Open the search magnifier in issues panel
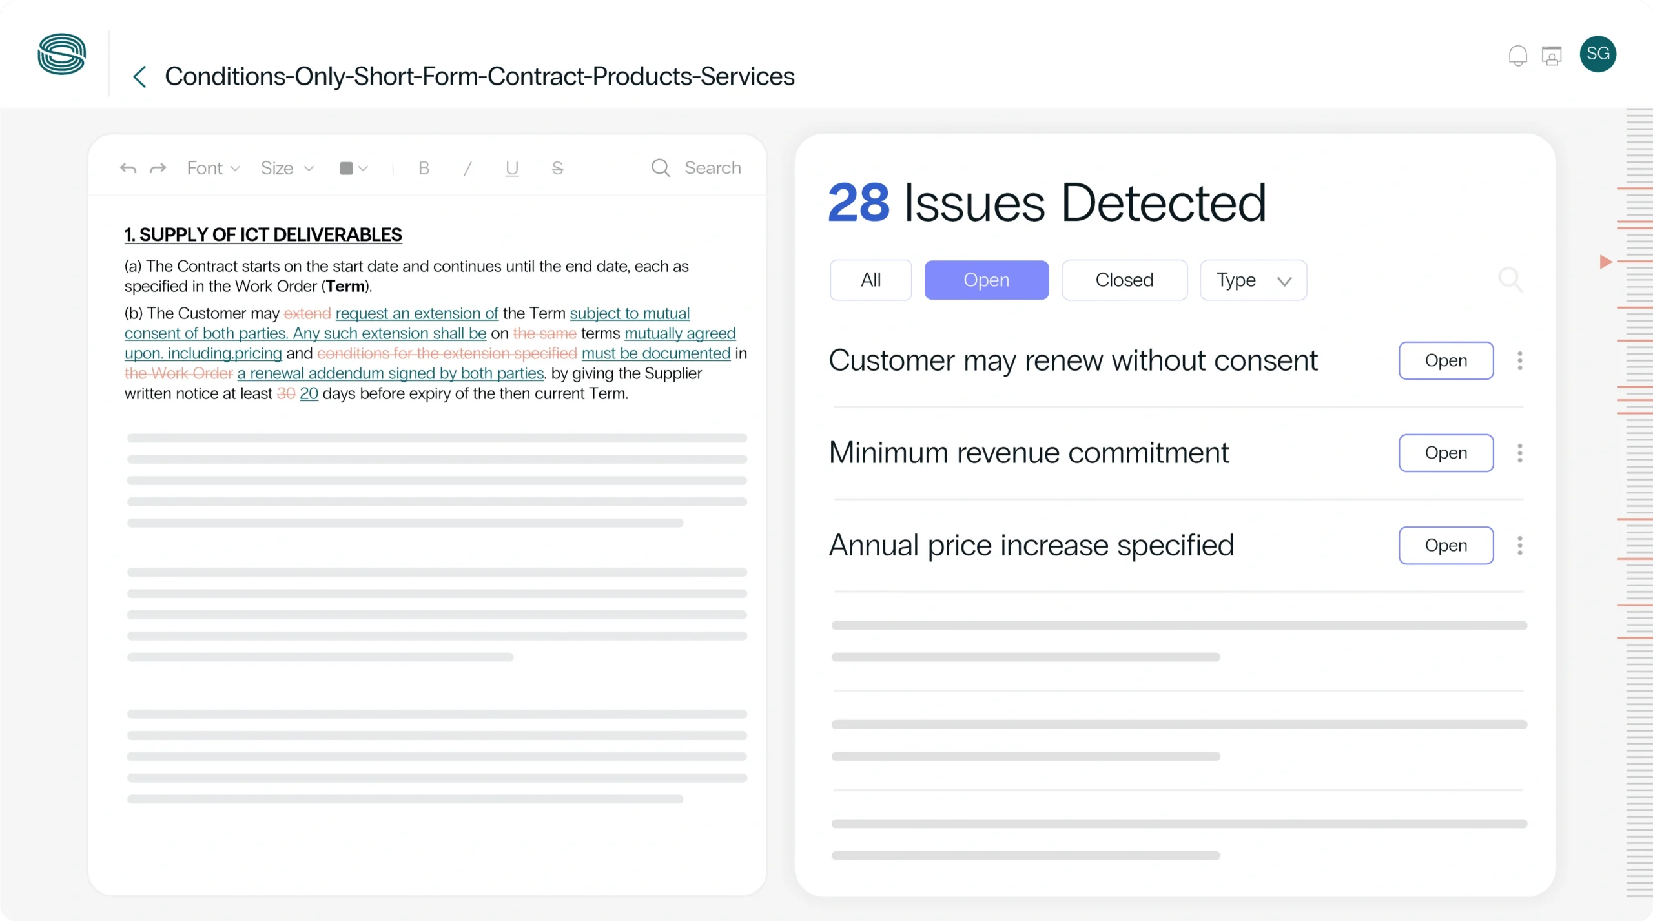 tap(1510, 280)
